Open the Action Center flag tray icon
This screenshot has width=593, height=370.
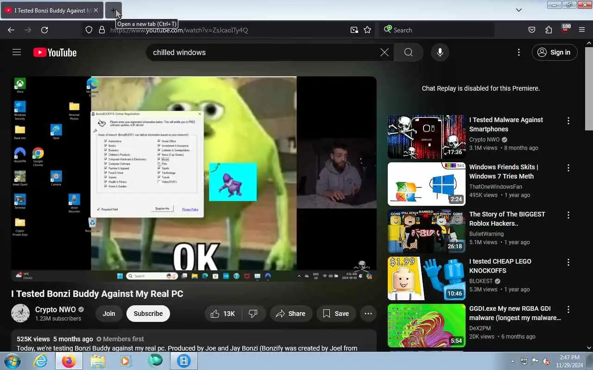[535, 361]
